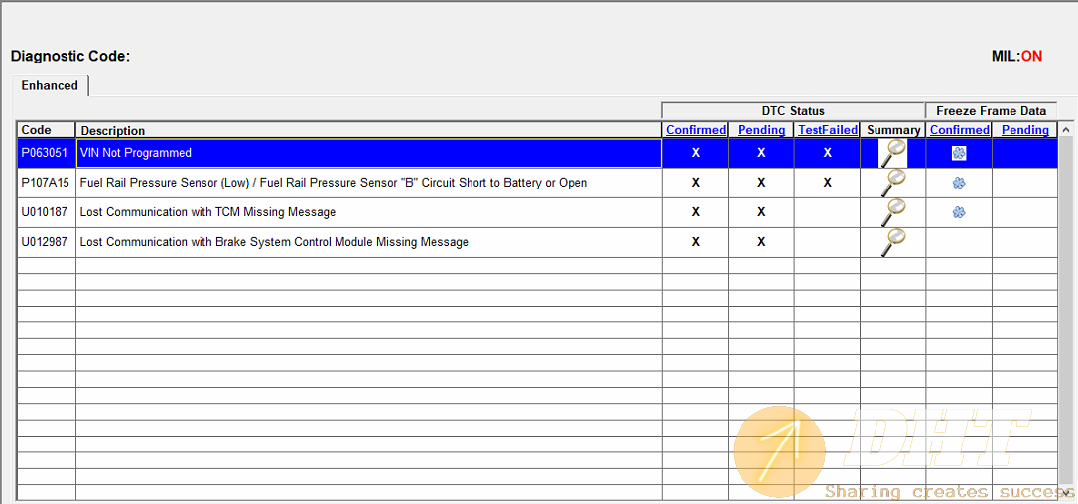
Task: View confirmed freeze frame icon for U010187
Action: tap(959, 212)
